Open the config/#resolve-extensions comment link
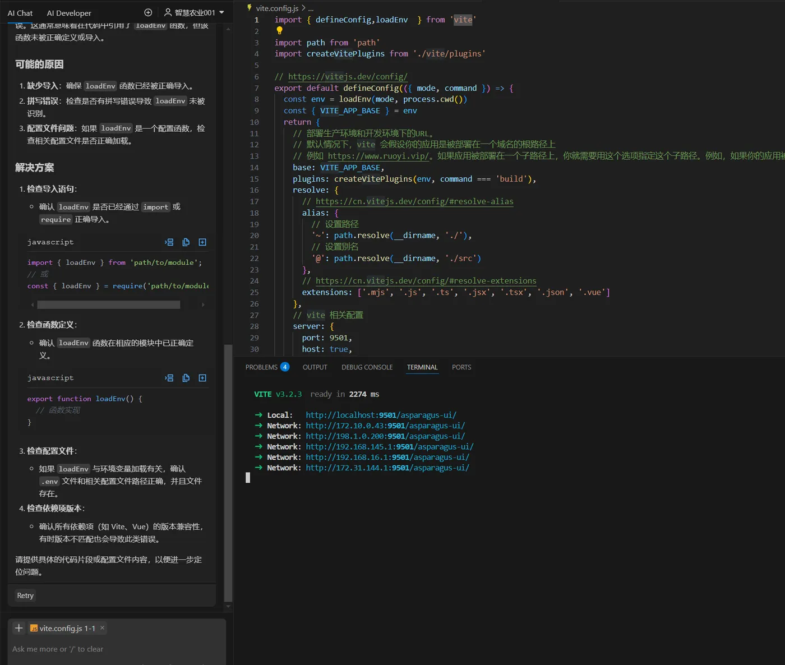 [426, 281]
